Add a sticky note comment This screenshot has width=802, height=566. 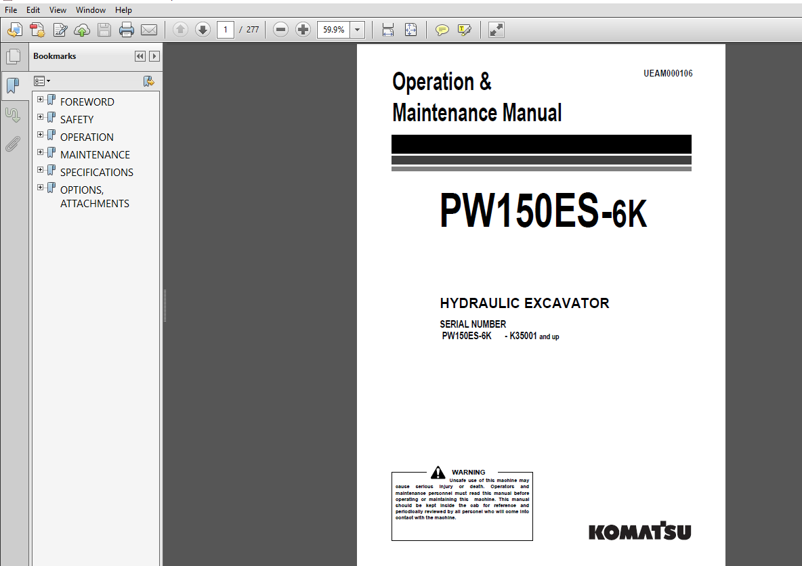(x=442, y=30)
